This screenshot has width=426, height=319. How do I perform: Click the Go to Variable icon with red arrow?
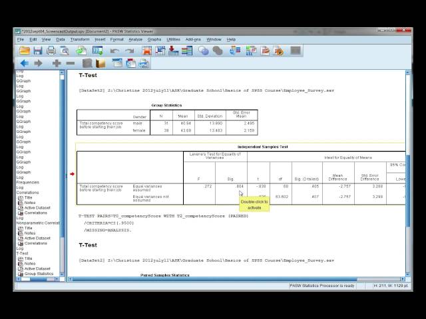(173, 51)
